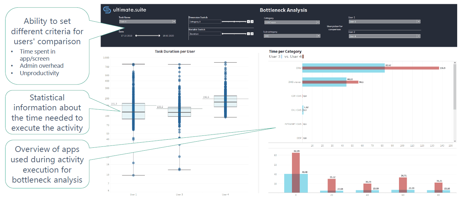Screen dimensions: 463x200
Task: Click the Variable Switch Duration field
Action: click(x=205, y=34)
